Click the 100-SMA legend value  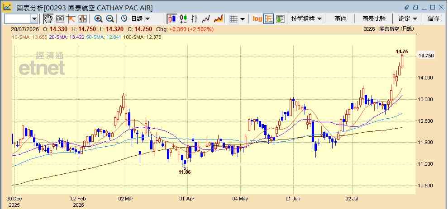click(143, 37)
